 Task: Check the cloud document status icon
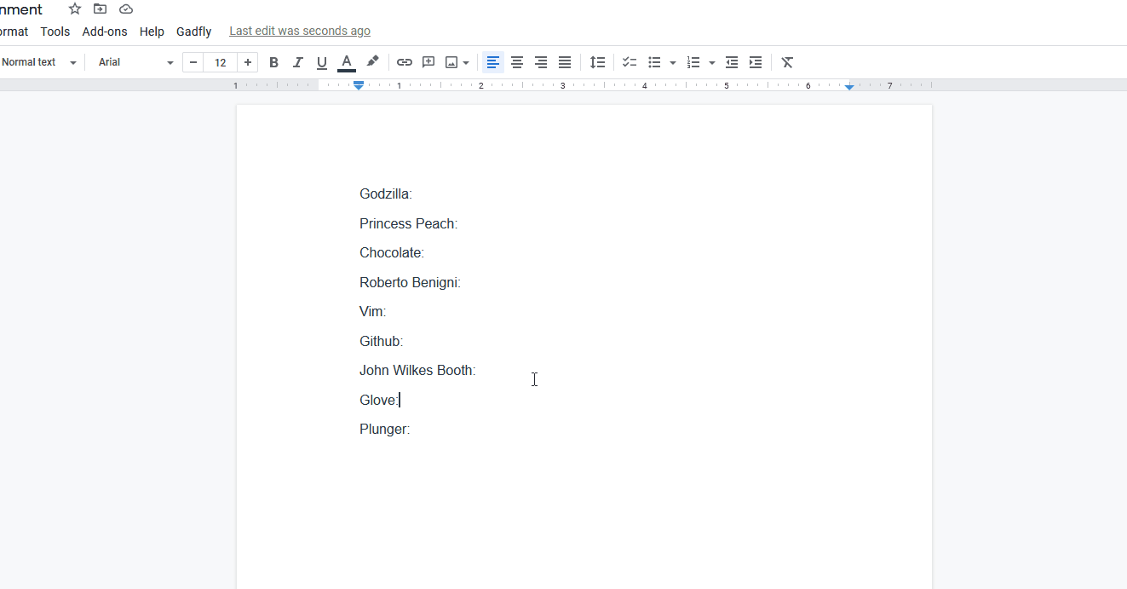pos(126,9)
